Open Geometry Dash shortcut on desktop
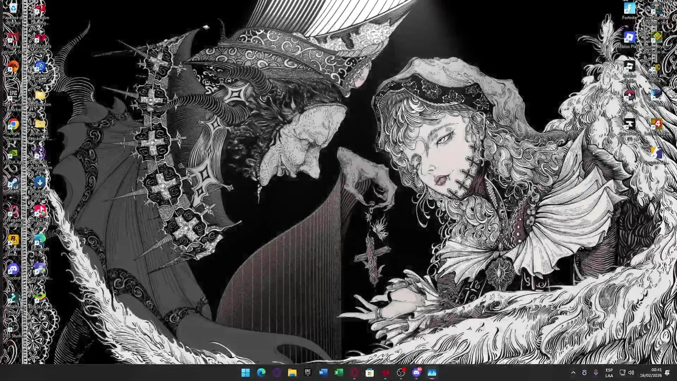Viewport: 677px width, 381px height. tap(656, 43)
